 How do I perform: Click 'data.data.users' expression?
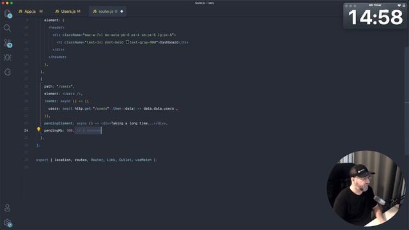click(x=158, y=109)
